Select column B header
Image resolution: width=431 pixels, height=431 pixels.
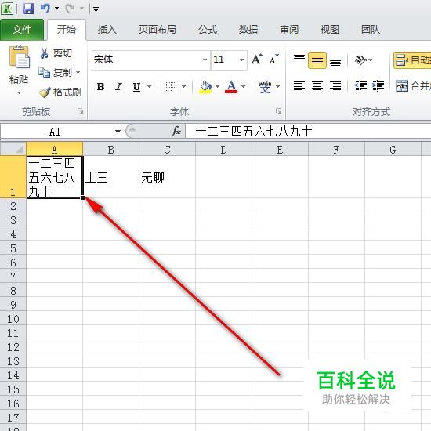coord(111,149)
